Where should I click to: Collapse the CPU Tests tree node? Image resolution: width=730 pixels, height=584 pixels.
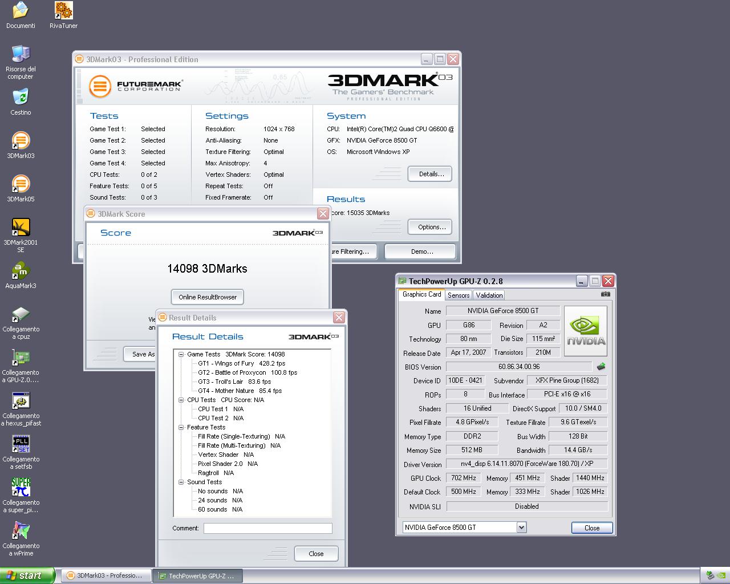[181, 400]
